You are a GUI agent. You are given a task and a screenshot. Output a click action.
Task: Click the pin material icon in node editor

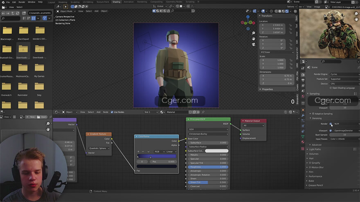[x=203, y=112]
